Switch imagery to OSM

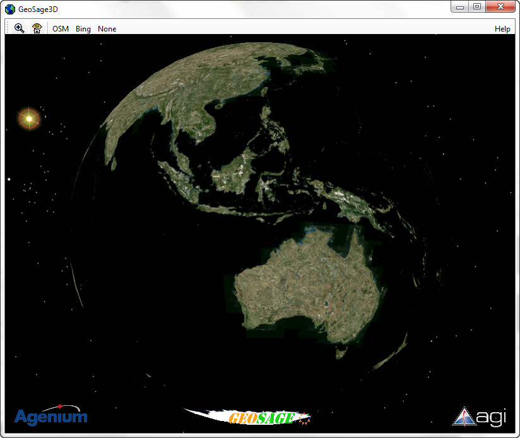pos(61,29)
